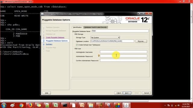Click the DBCA dialog title bar icon

42,14
